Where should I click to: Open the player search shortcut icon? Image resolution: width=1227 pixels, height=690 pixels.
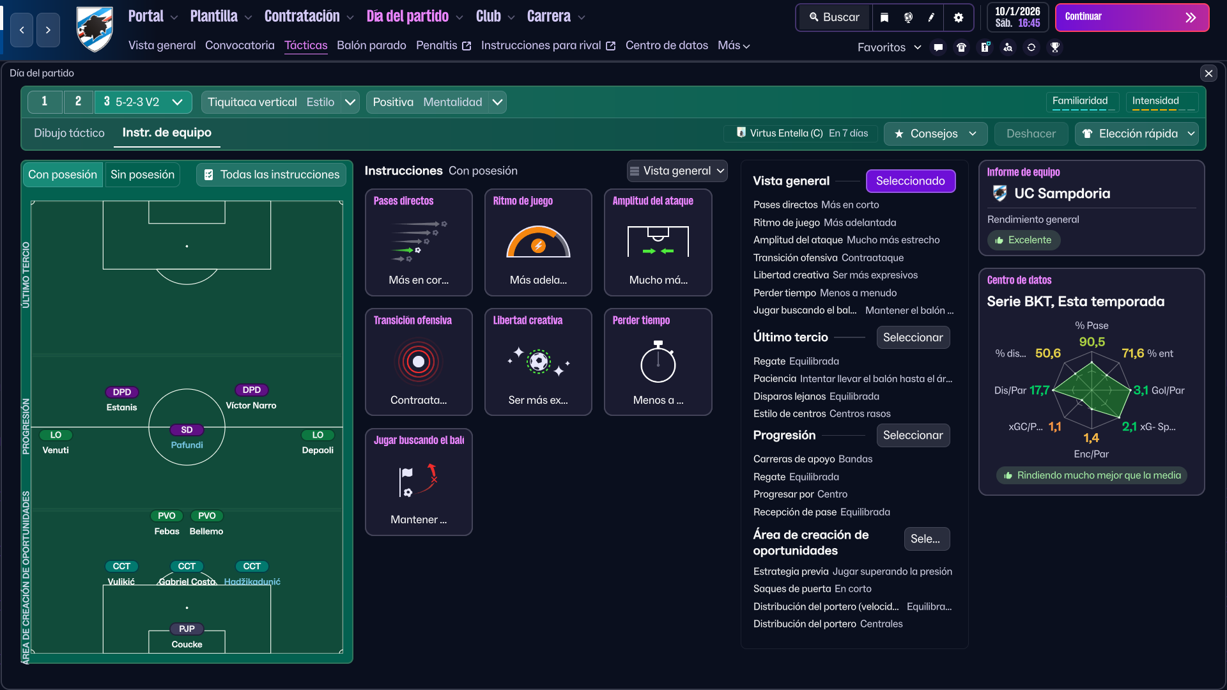click(1008, 47)
